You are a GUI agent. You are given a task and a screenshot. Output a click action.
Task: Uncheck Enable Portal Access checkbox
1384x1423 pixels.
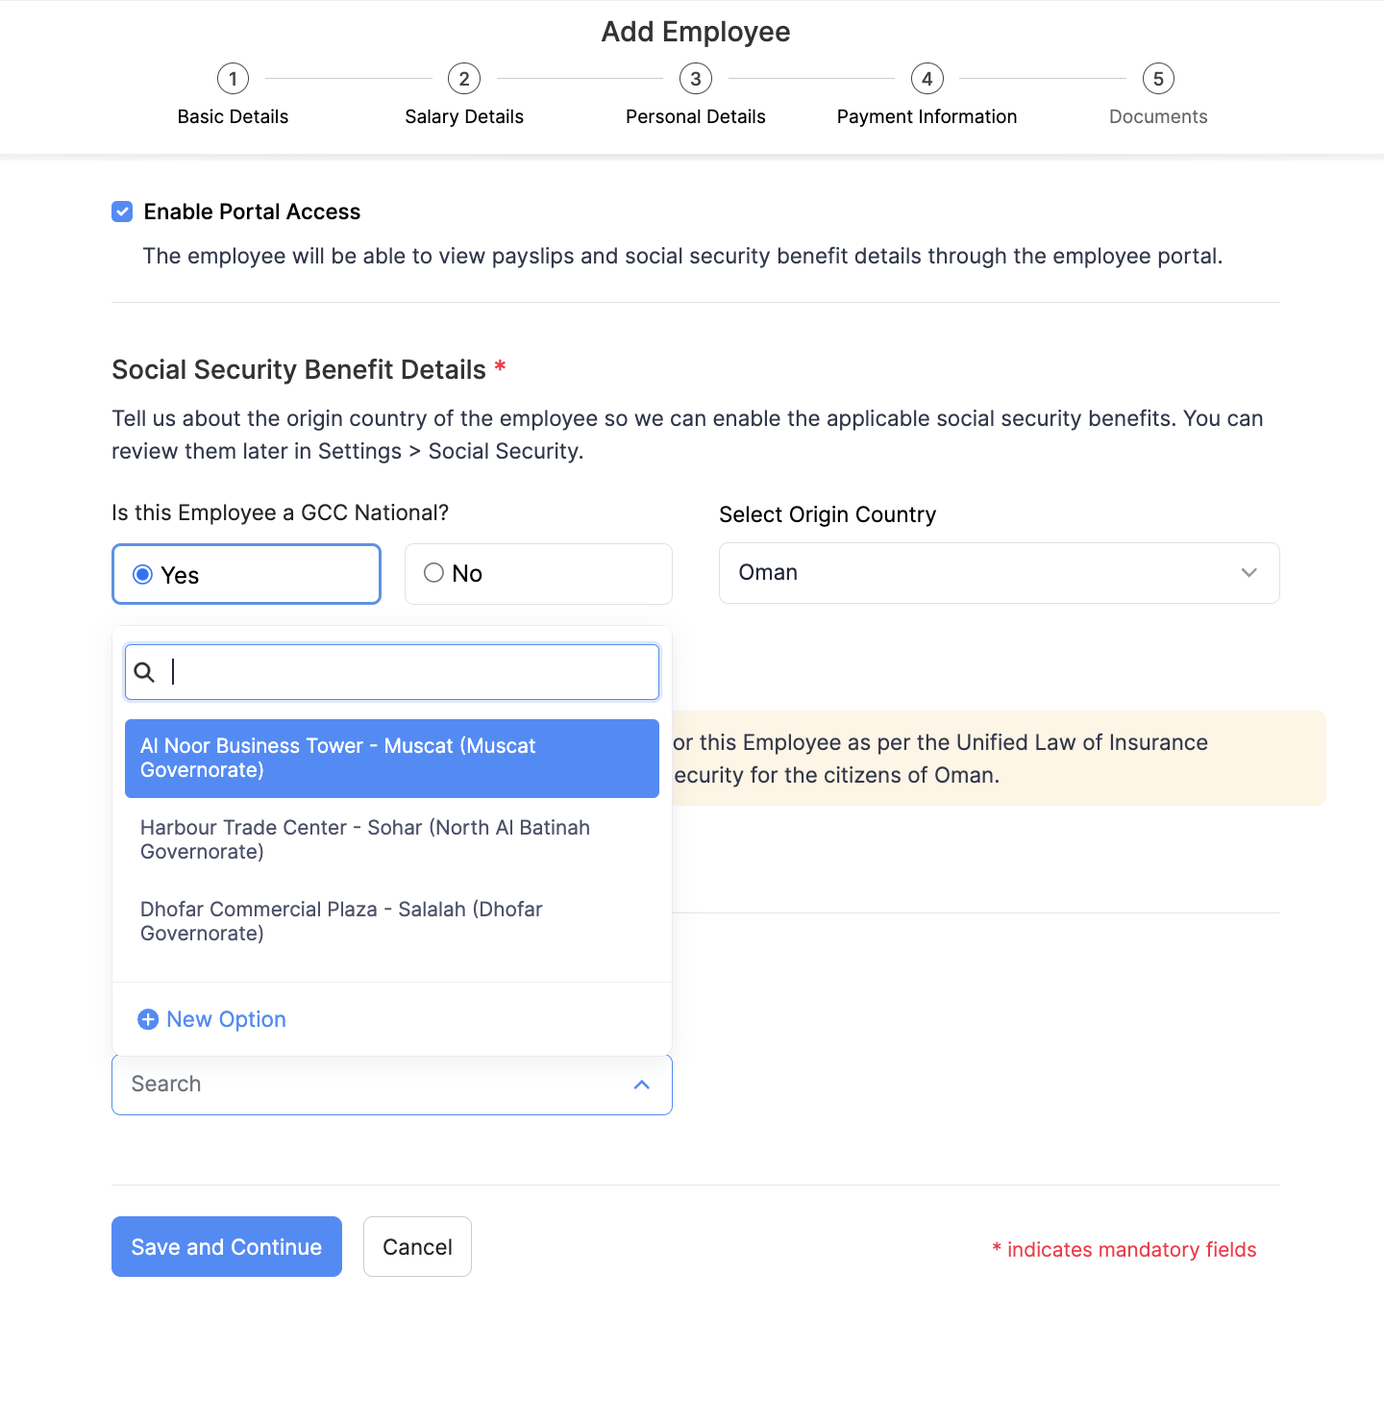(x=122, y=212)
